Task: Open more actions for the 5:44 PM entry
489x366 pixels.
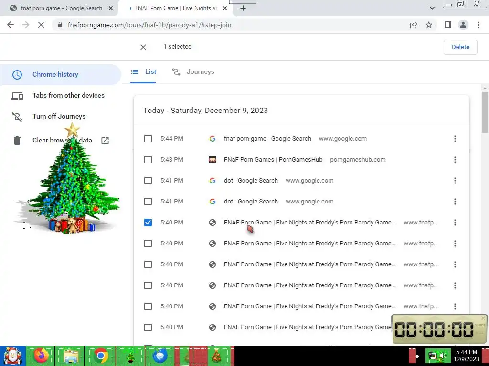Action: (x=455, y=139)
